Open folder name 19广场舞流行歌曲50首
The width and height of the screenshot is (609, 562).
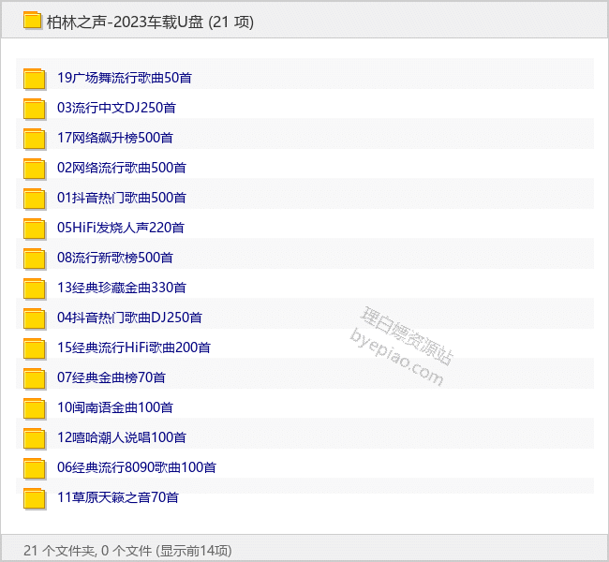pyautogui.click(x=125, y=78)
